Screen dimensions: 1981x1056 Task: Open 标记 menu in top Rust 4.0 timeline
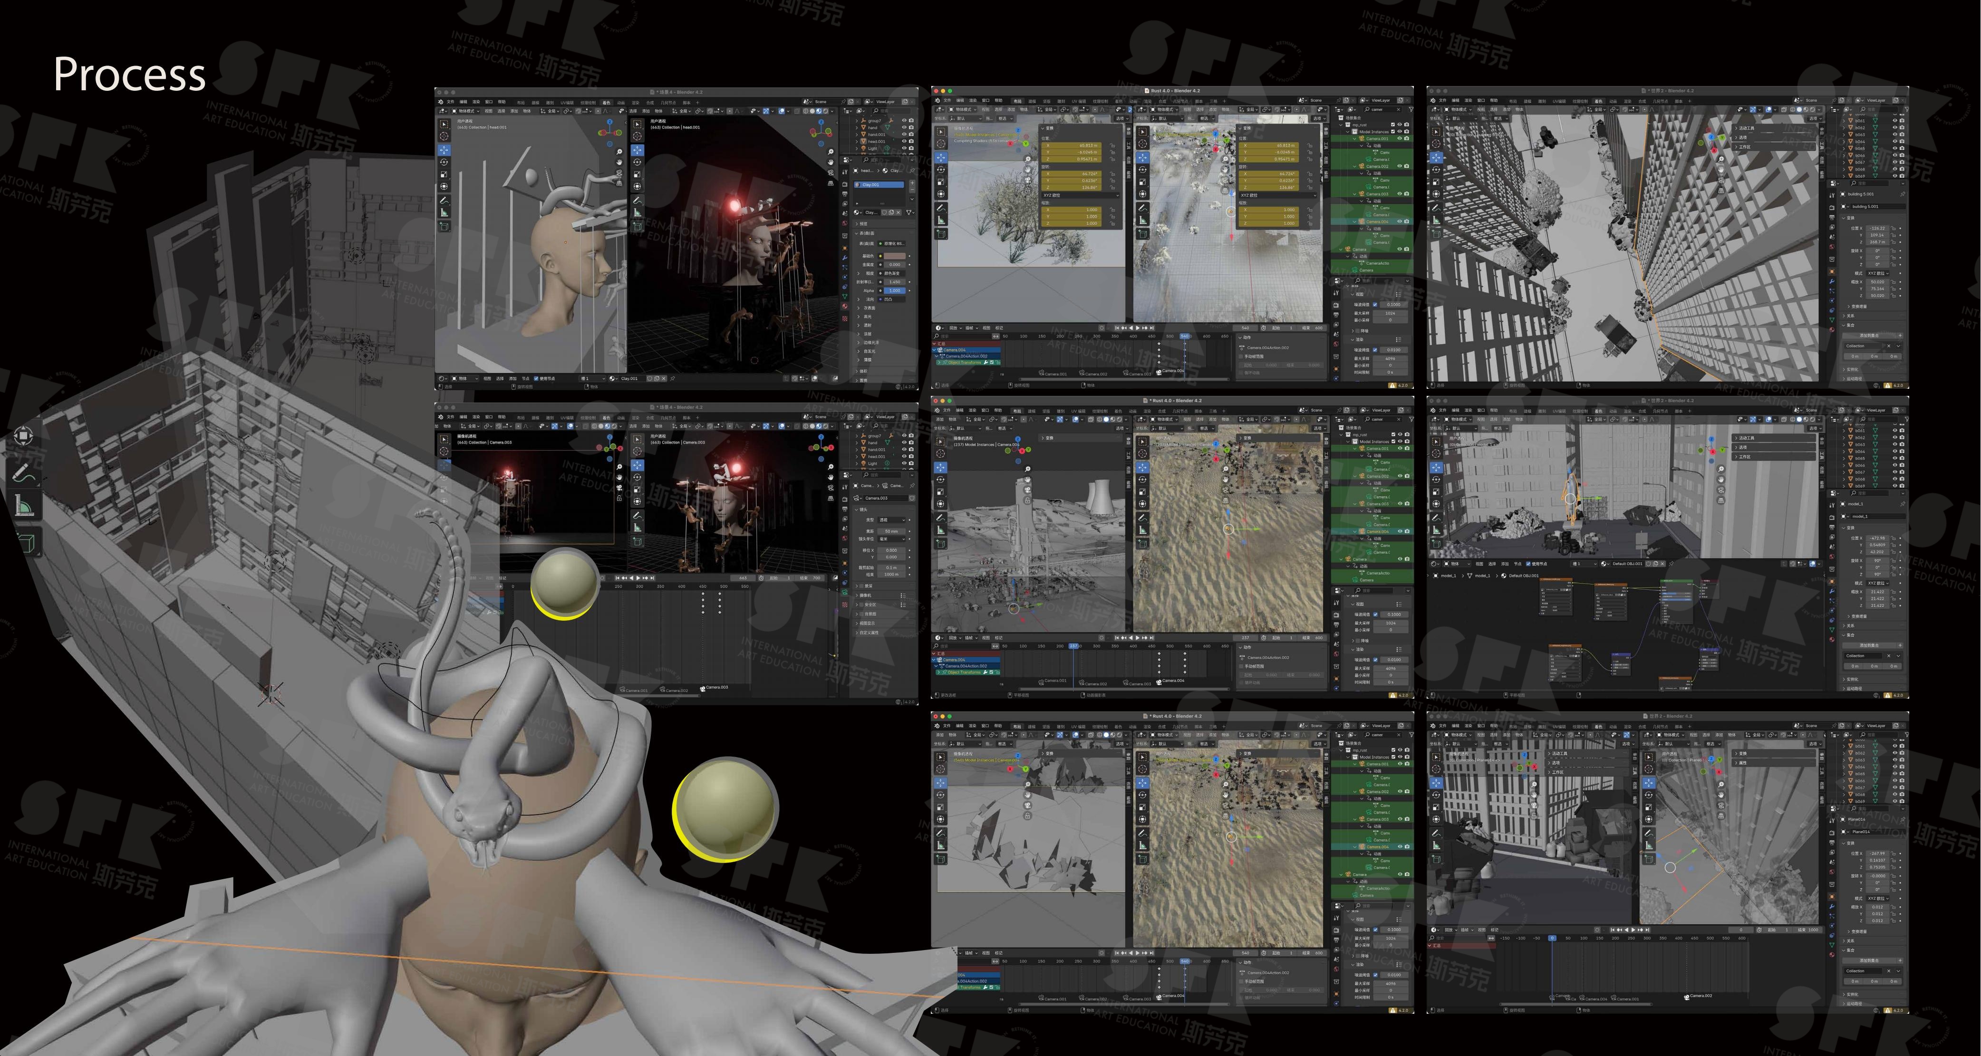[999, 328]
